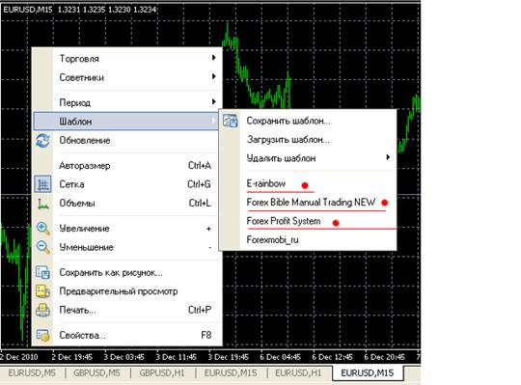Expand the Удалить шаблон submenu arrow

388,157
